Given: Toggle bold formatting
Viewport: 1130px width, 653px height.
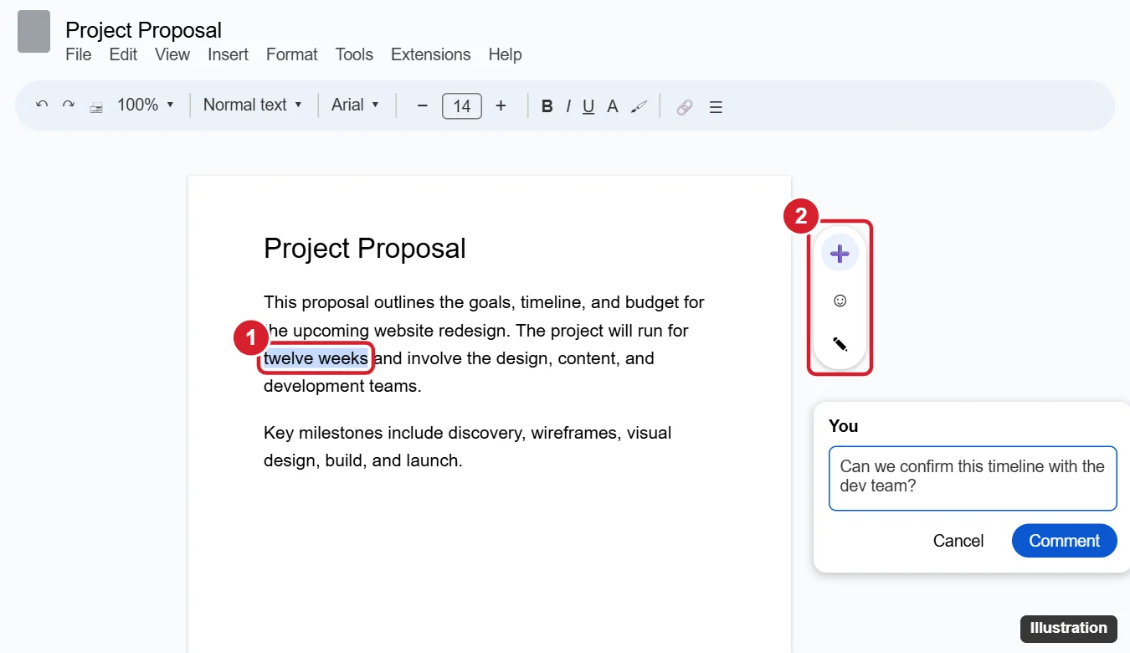Looking at the screenshot, I should 547,106.
